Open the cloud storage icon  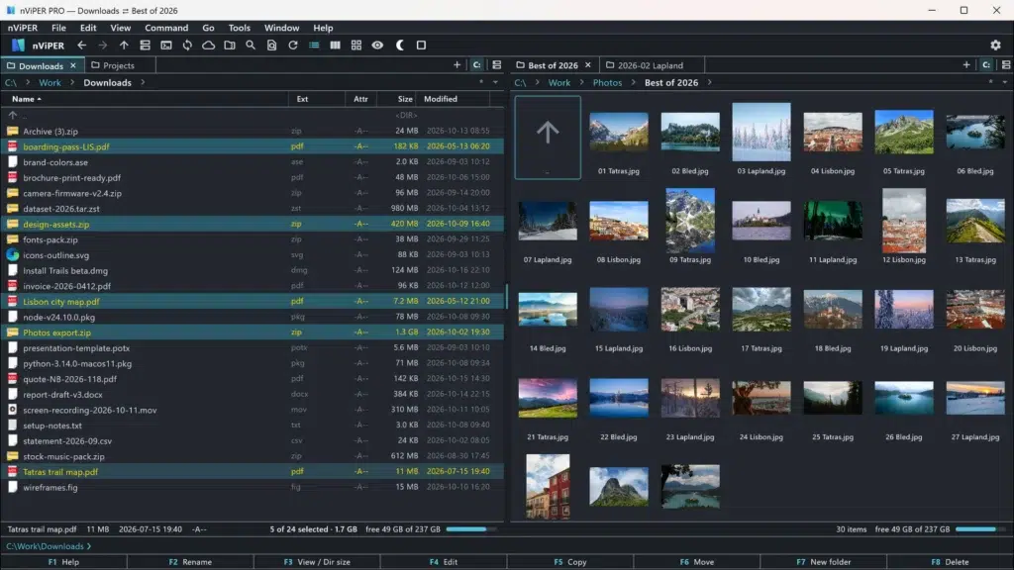pyautogui.click(x=208, y=46)
